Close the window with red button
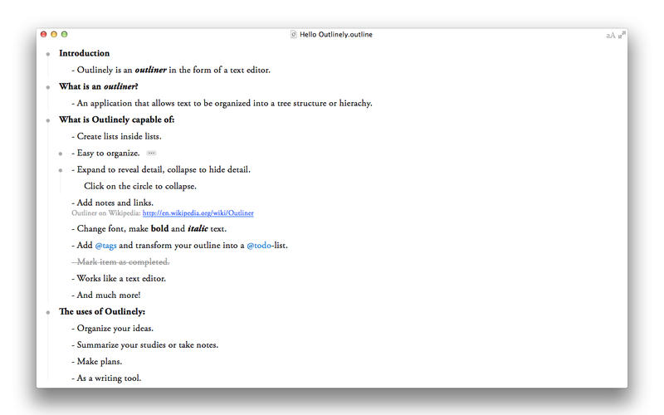 click(x=44, y=34)
